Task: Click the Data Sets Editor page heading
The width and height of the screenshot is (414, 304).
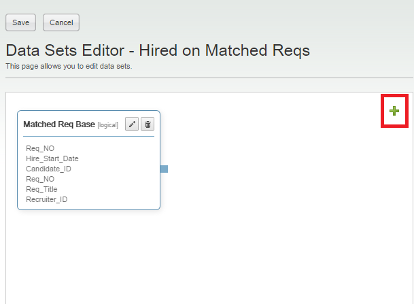Action: coord(158,50)
